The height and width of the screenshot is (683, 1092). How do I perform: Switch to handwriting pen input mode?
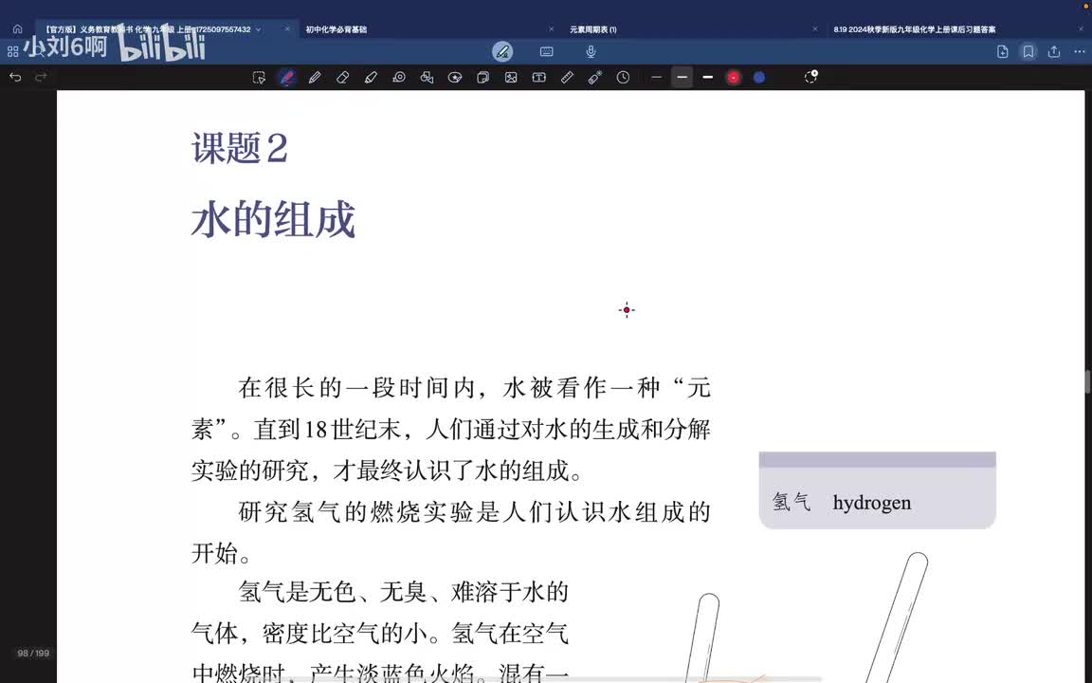click(x=502, y=51)
